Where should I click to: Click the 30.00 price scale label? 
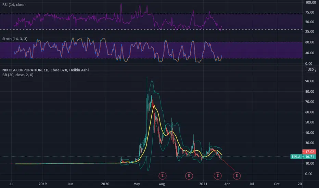tap(310, 143)
